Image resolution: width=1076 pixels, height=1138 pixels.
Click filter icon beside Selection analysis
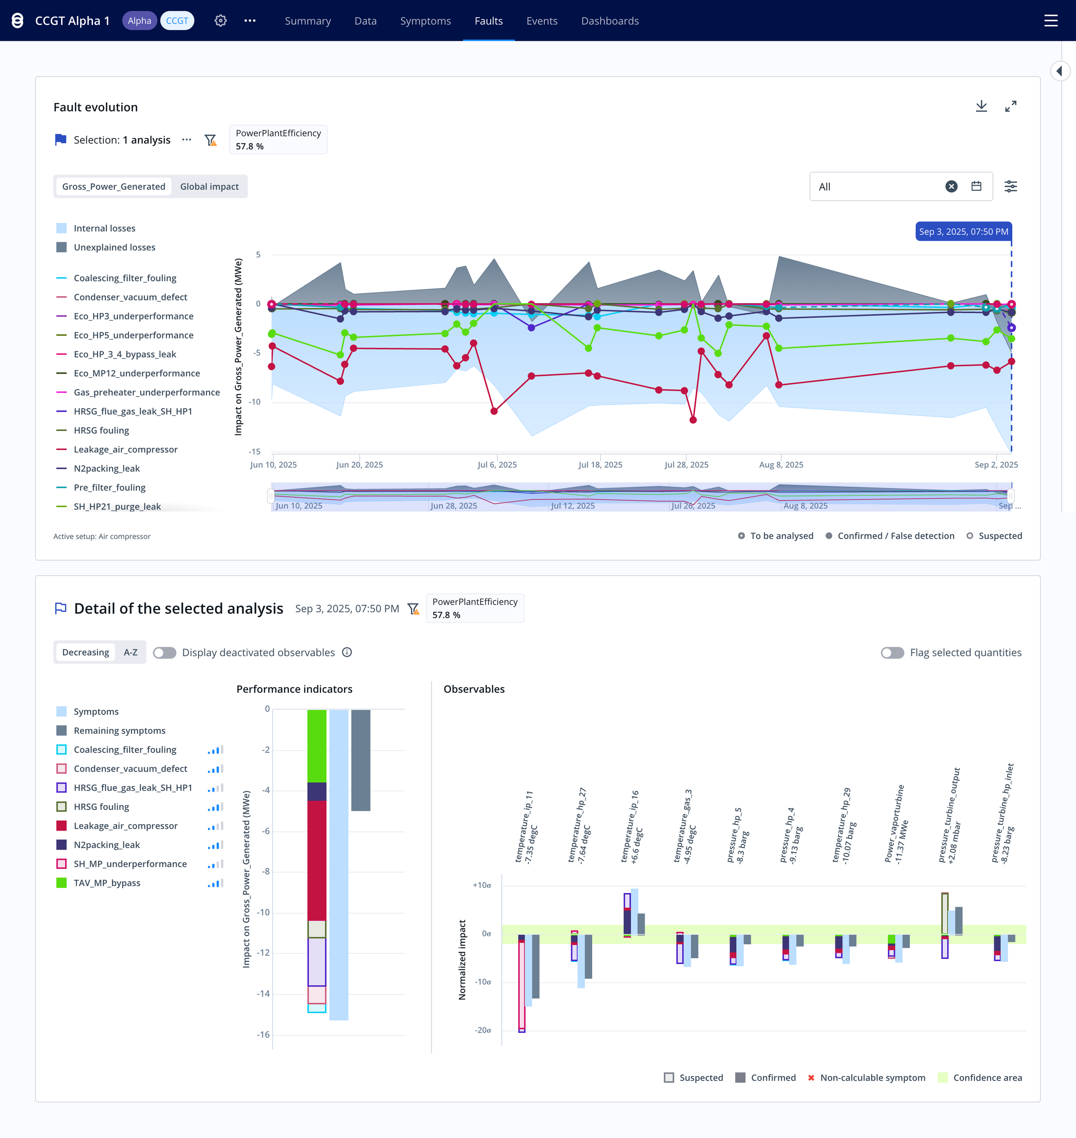click(x=210, y=140)
